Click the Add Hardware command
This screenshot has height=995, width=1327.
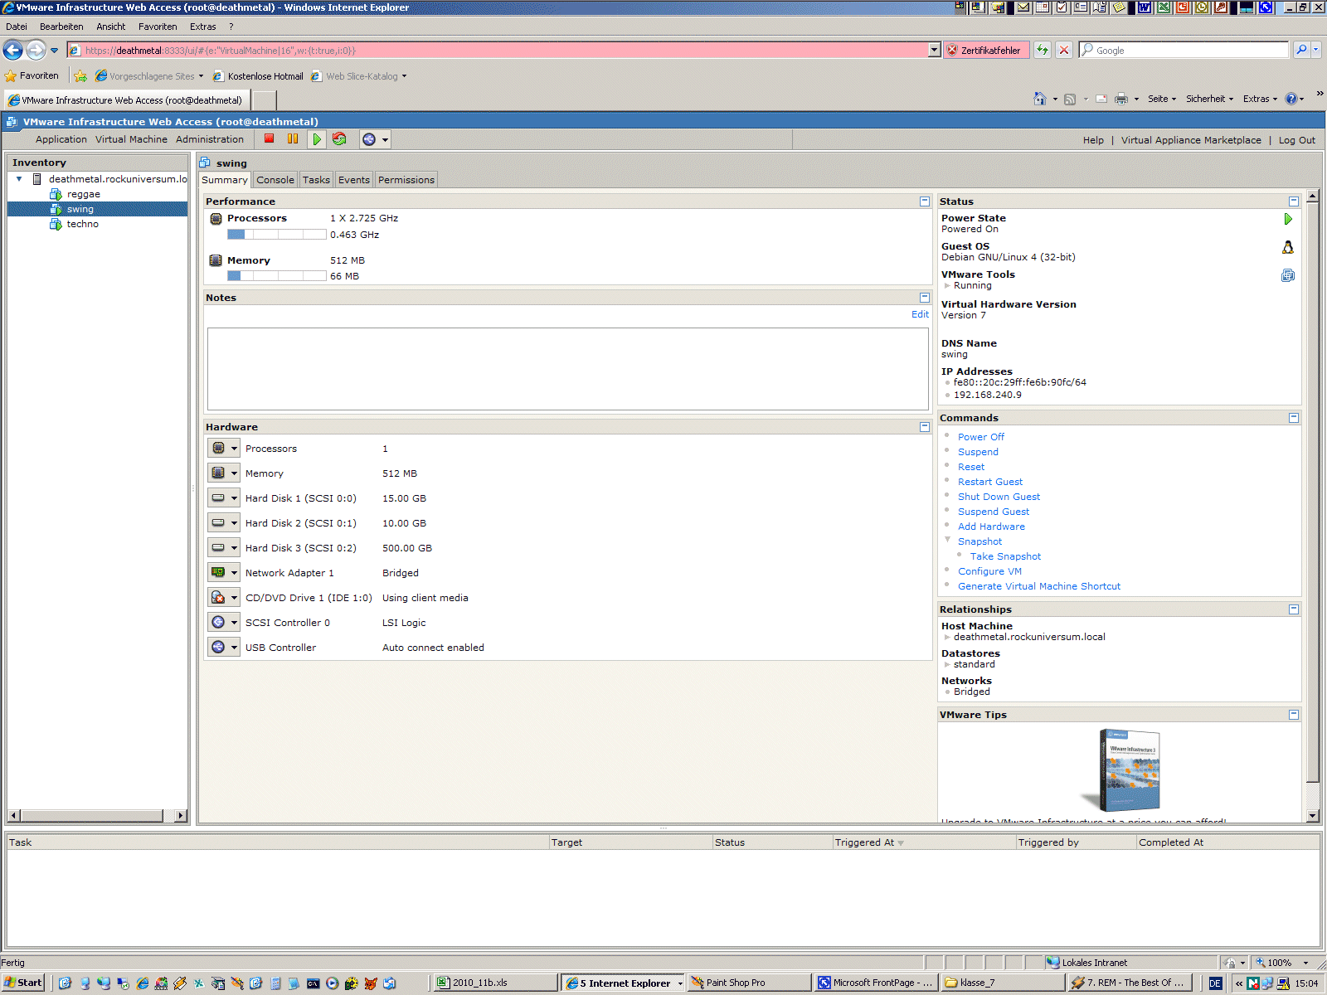pyautogui.click(x=991, y=527)
